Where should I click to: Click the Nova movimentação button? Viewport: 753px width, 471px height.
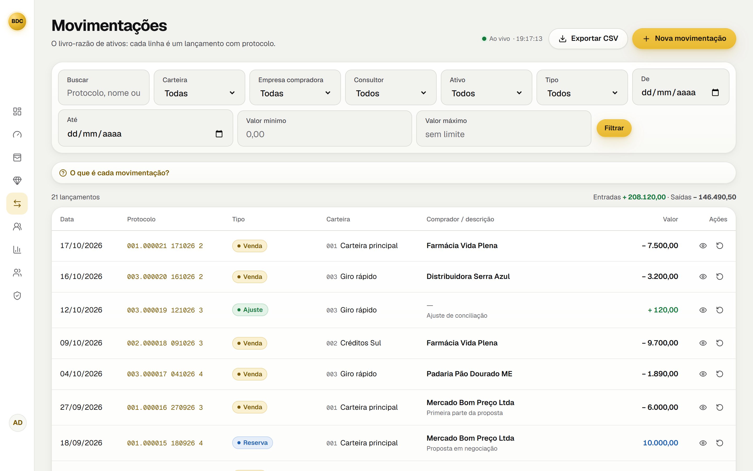[x=684, y=39]
